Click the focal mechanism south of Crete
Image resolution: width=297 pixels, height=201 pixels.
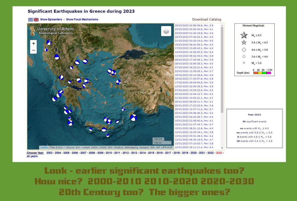coord(108,135)
